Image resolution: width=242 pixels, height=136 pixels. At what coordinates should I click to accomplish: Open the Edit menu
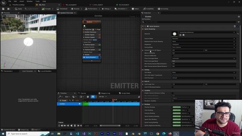tap(15, 2)
